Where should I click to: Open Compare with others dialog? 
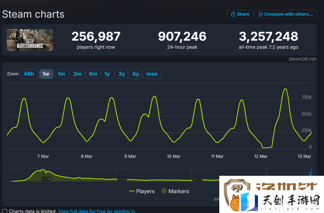(285, 14)
